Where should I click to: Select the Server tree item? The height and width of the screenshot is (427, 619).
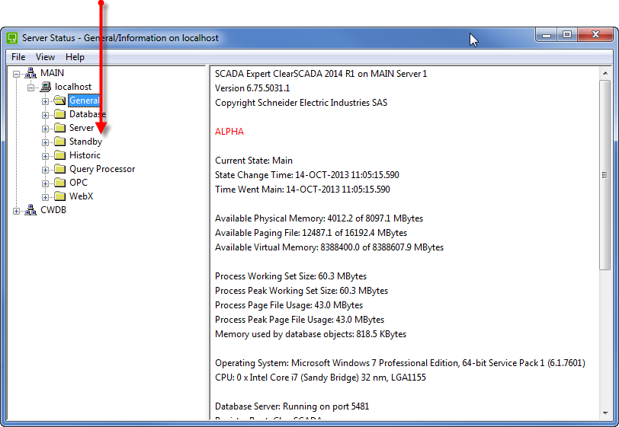(82, 128)
